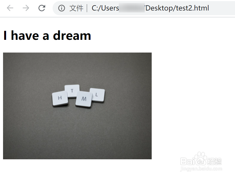The image size is (235, 177).
Task: Go forward using the browser forward arrow
Action: coord(26,8)
